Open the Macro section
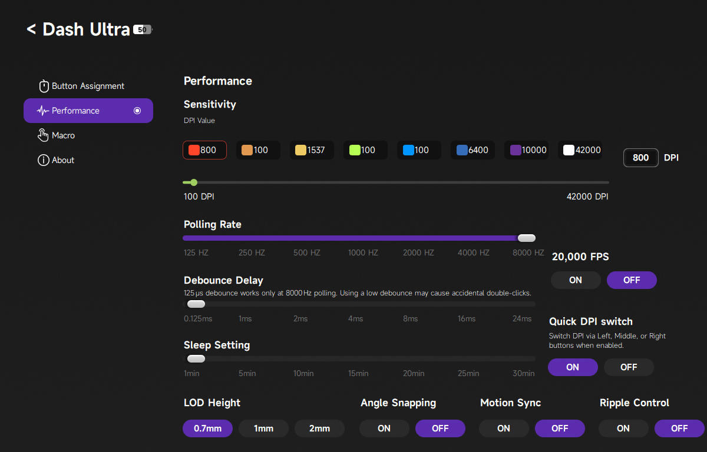 [x=63, y=135]
